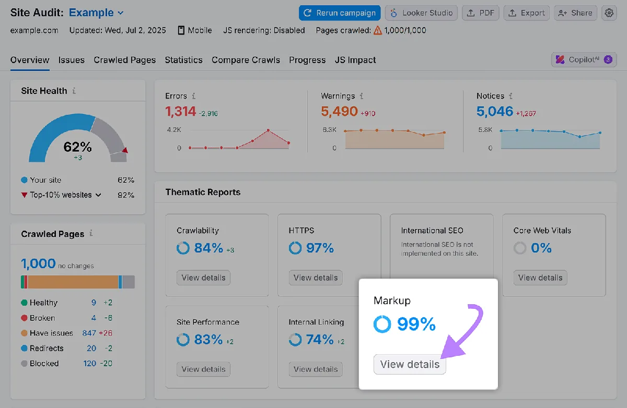Click the Share button
Image resolution: width=627 pixels, height=408 pixels.
pos(576,13)
